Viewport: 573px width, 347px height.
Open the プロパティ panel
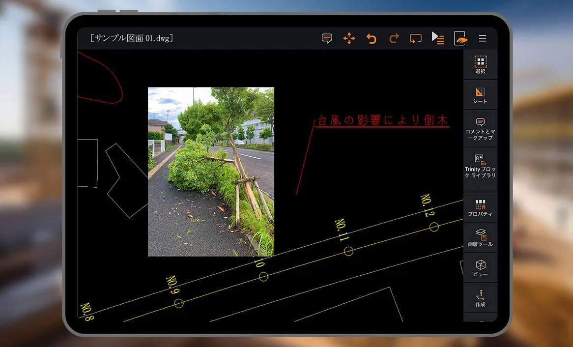point(480,207)
